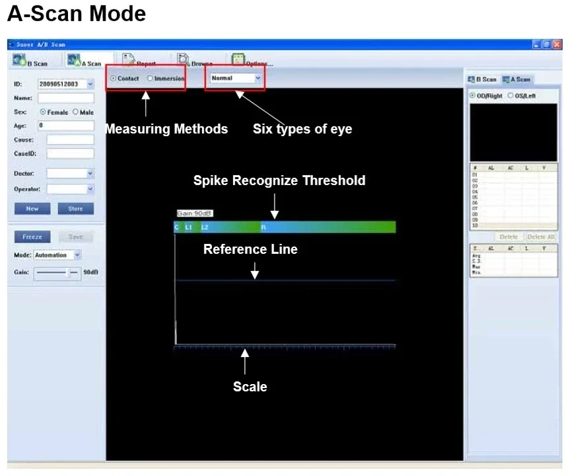The image size is (568, 476).
Task: Click the Delete button
Action: click(509, 237)
